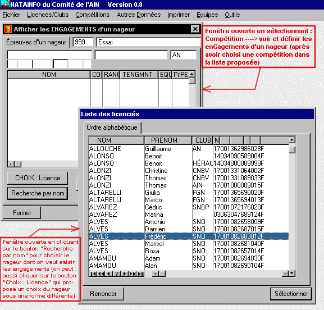Click the next page (double right arrow) navigator button

click(133, 273)
